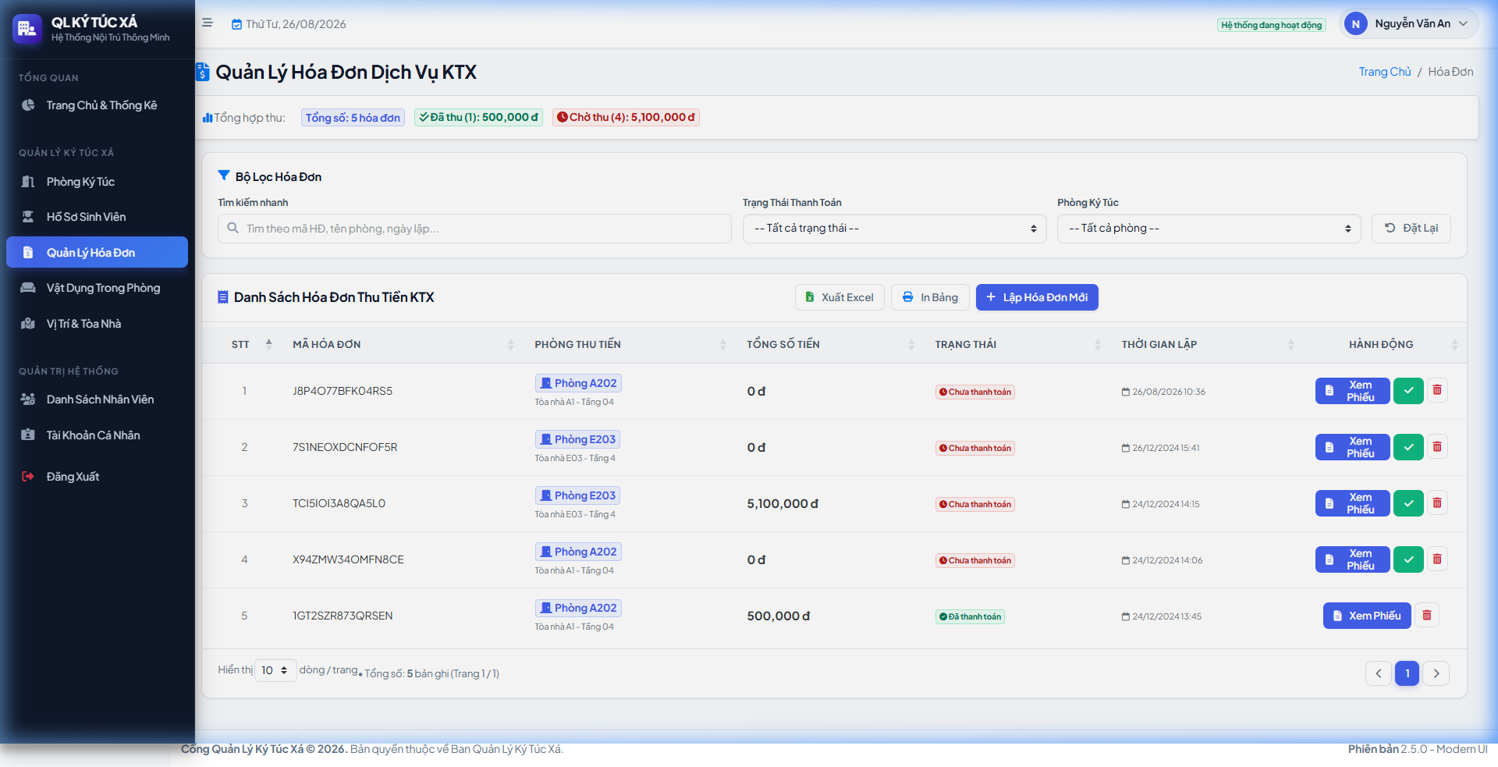Delete paid invoice 1GT2SZR873QRSEN trash icon
This screenshot has width=1498, height=767.
click(x=1427, y=615)
